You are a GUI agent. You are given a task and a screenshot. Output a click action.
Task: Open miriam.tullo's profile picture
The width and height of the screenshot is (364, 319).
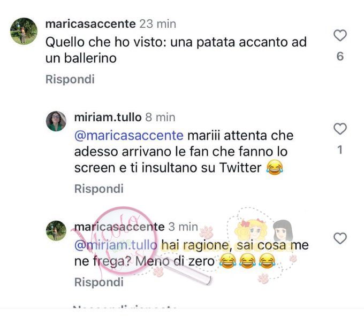tap(56, 121)
